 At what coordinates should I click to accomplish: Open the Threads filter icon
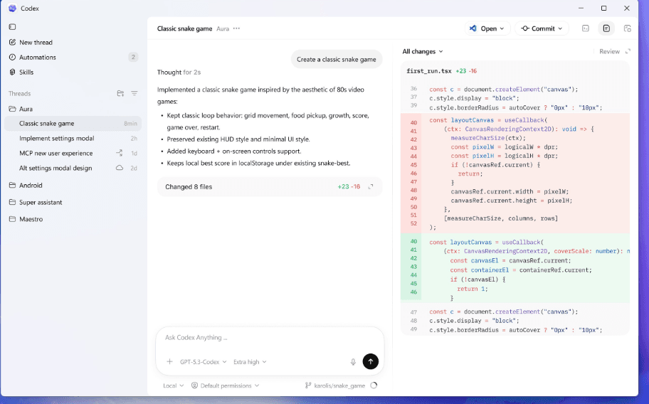click(134, 93)
